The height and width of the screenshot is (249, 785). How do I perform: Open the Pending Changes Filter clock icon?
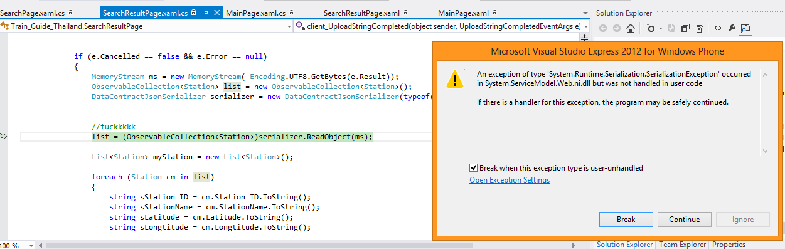651,28
